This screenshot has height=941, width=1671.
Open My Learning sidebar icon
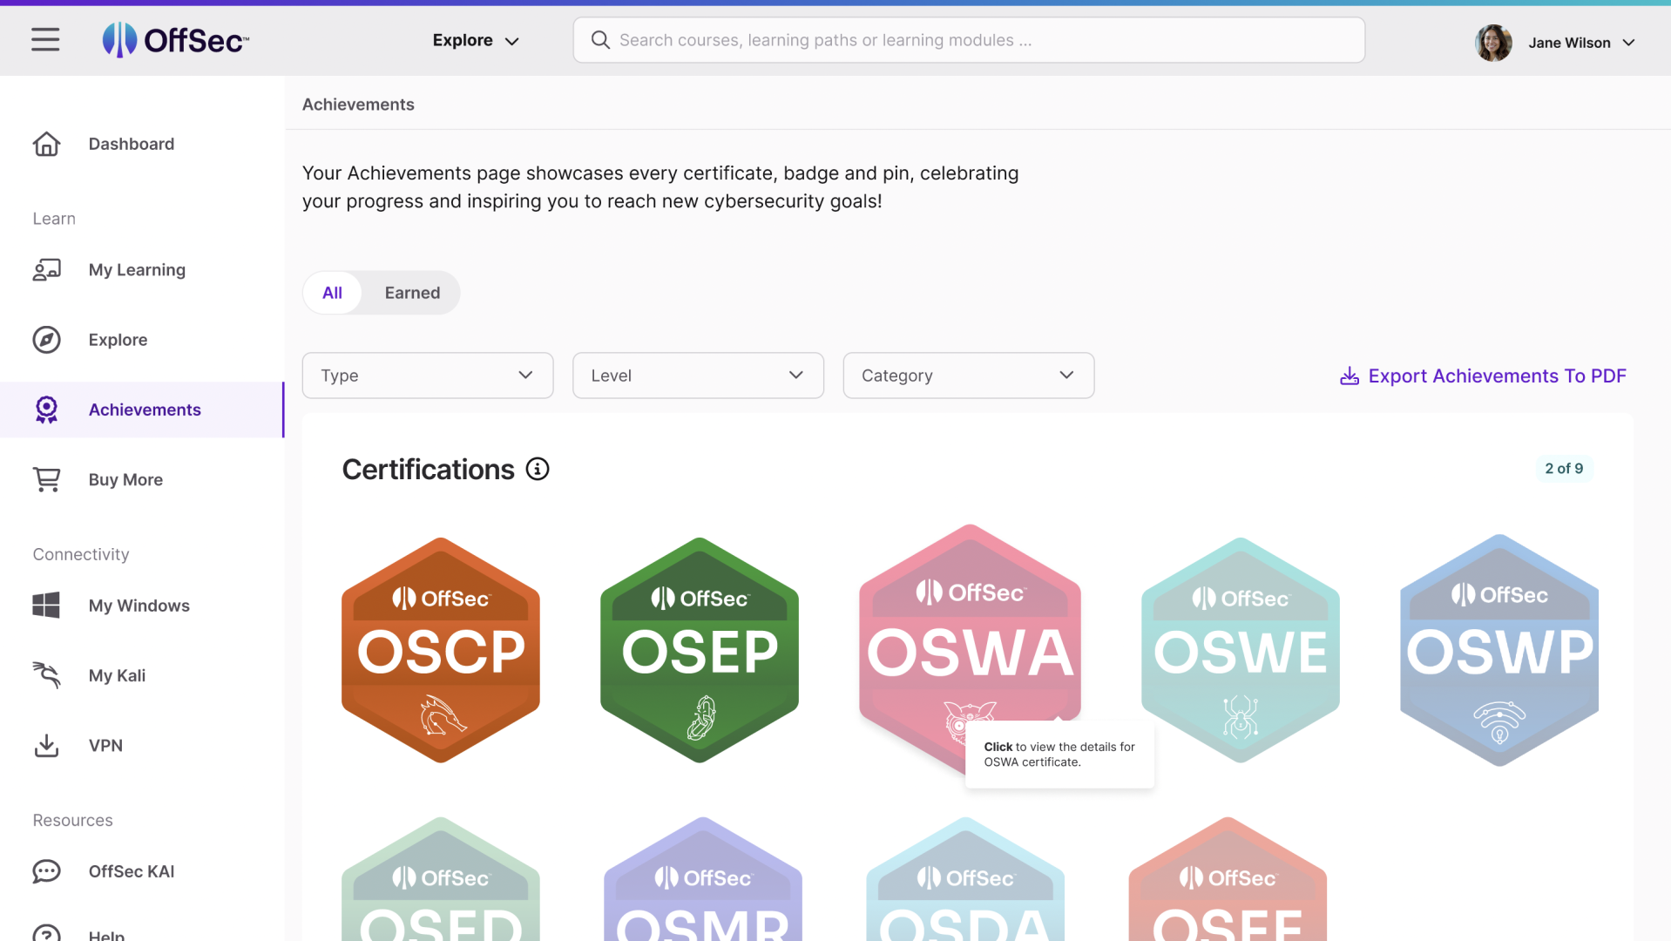click(46, 270)
